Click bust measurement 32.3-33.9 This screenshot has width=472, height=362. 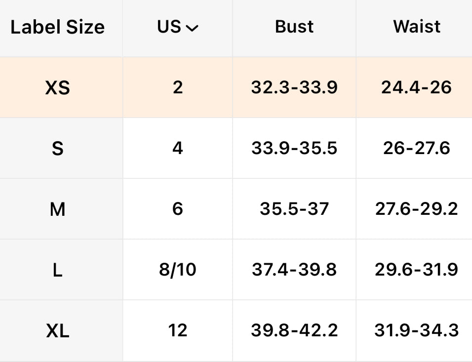coord(294,87)
